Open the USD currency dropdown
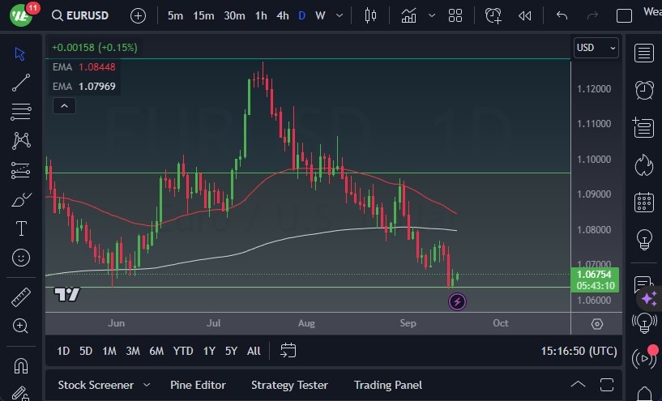Viewport: 662px width, 401px height. tap(596, 48)
